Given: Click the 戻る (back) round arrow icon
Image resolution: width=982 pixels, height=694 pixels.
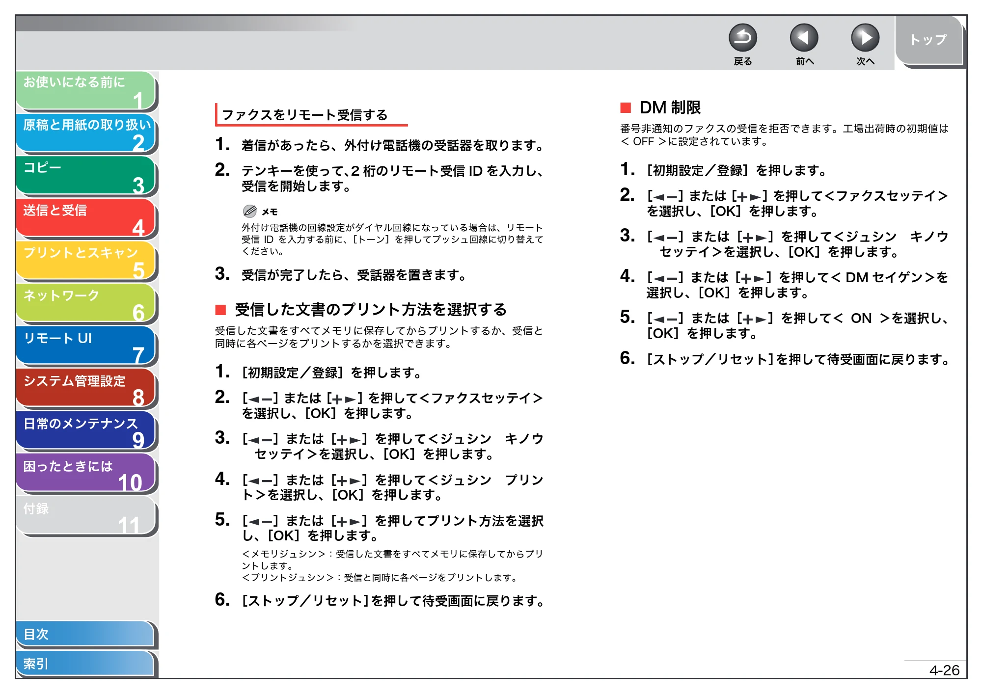Looking at the screenshot, I should 742,38.
